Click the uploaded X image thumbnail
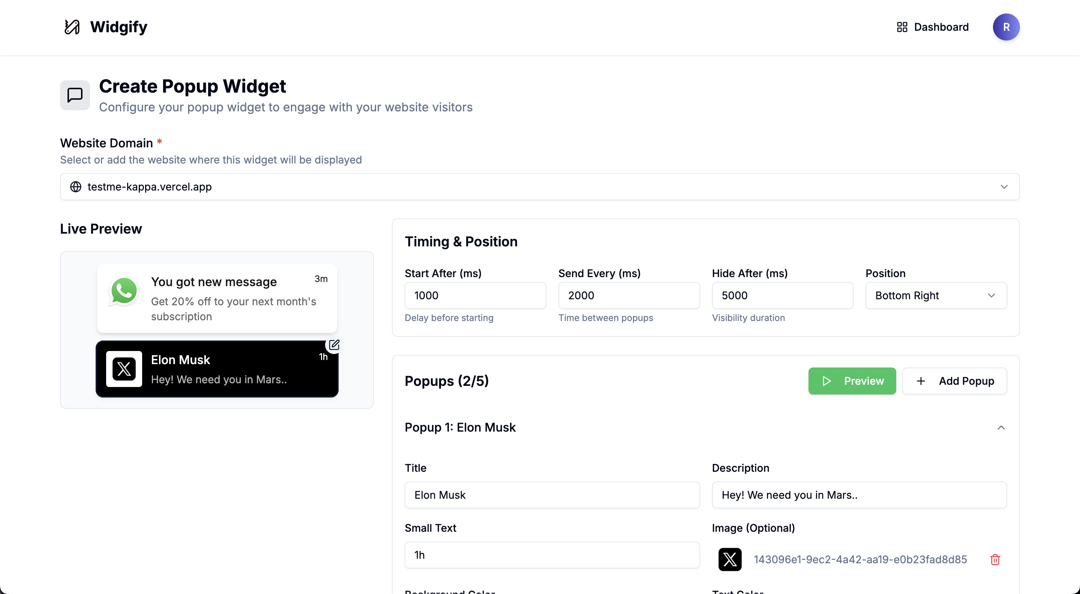Screen dimensions: 1080x594 click(730, 559)
